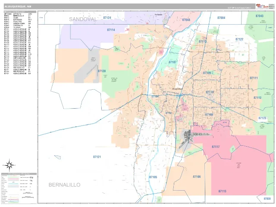Click ZIP code label 87117 in pink area
The height and width of the screenshot is (207, 276).
(216, 147)
